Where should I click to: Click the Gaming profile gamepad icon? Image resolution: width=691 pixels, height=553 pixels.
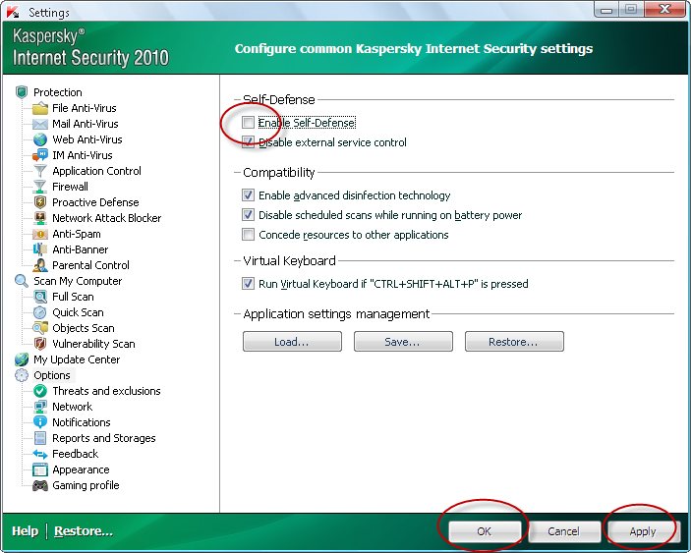[x=40, y=485]
